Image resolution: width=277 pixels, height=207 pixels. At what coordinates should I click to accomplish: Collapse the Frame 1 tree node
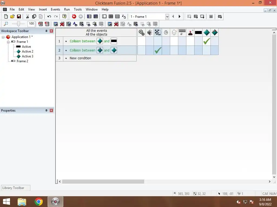click(8, 42)
